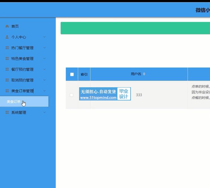Sort by 用户名 using the sort arrows

coord(144,74)
